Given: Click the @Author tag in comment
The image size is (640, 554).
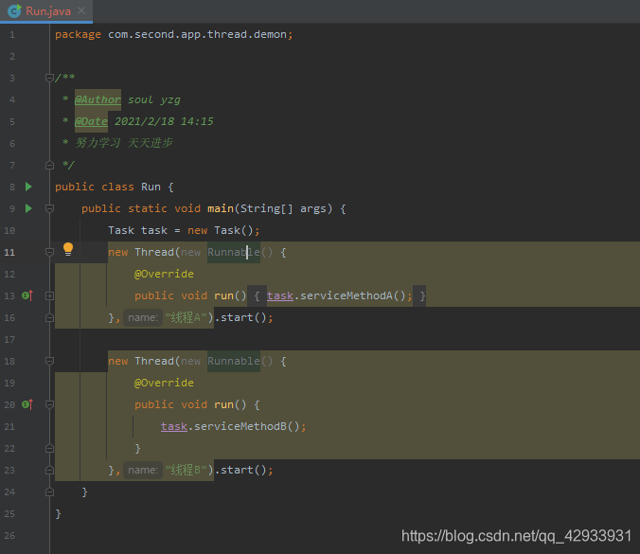Looking at the screenshot, I should 98,99.
